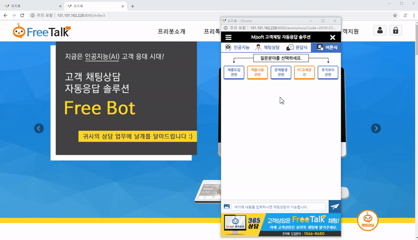
Task: Open the 365 상담 FreeTalk banner
Action: (x=281, y=224)
